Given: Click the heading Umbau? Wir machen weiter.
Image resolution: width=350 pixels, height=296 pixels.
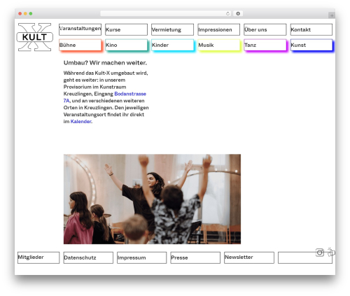Looking at the screenshot, I should pyautogui.click(x=105, y=63).
